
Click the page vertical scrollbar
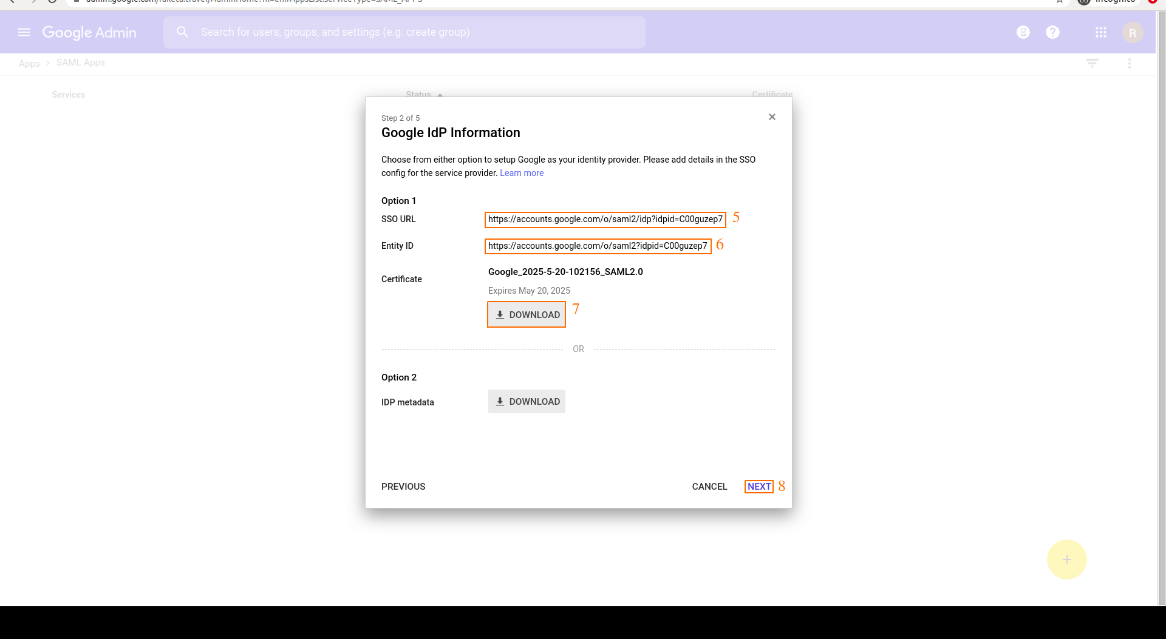click(x=1162, y=308)
